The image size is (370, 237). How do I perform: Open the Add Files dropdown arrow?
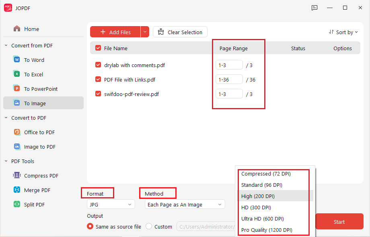pyautogui.click(x=145, y=32)
